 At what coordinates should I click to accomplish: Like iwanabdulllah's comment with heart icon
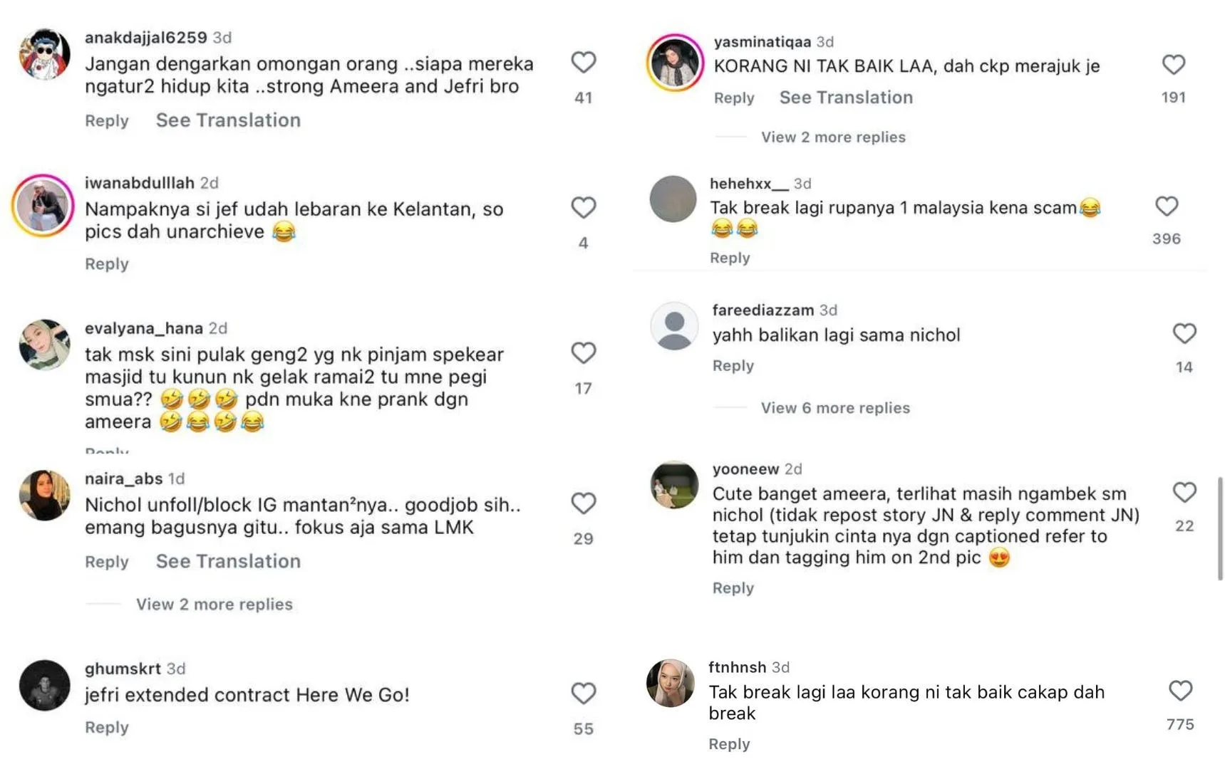pos(583,208)
